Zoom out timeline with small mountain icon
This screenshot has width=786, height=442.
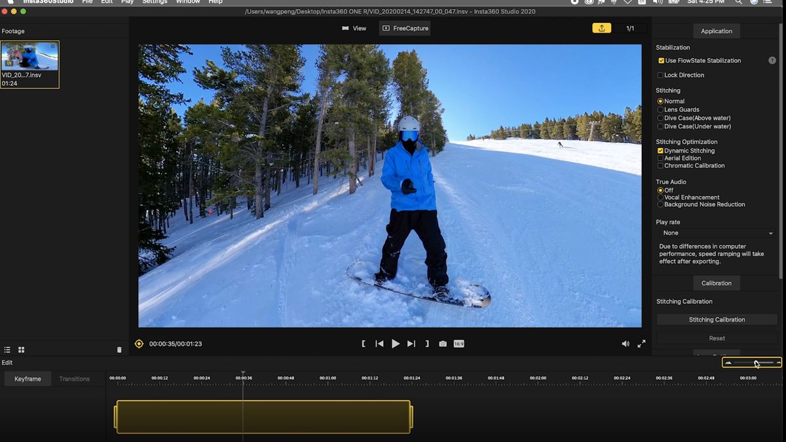728,362
